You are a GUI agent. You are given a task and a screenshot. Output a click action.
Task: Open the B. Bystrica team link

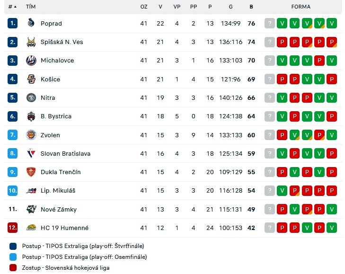(x=56, y=116)
